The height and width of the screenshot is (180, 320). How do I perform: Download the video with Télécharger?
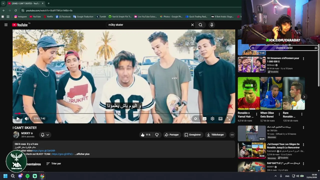pyautogui.click(x=215, y=135)
